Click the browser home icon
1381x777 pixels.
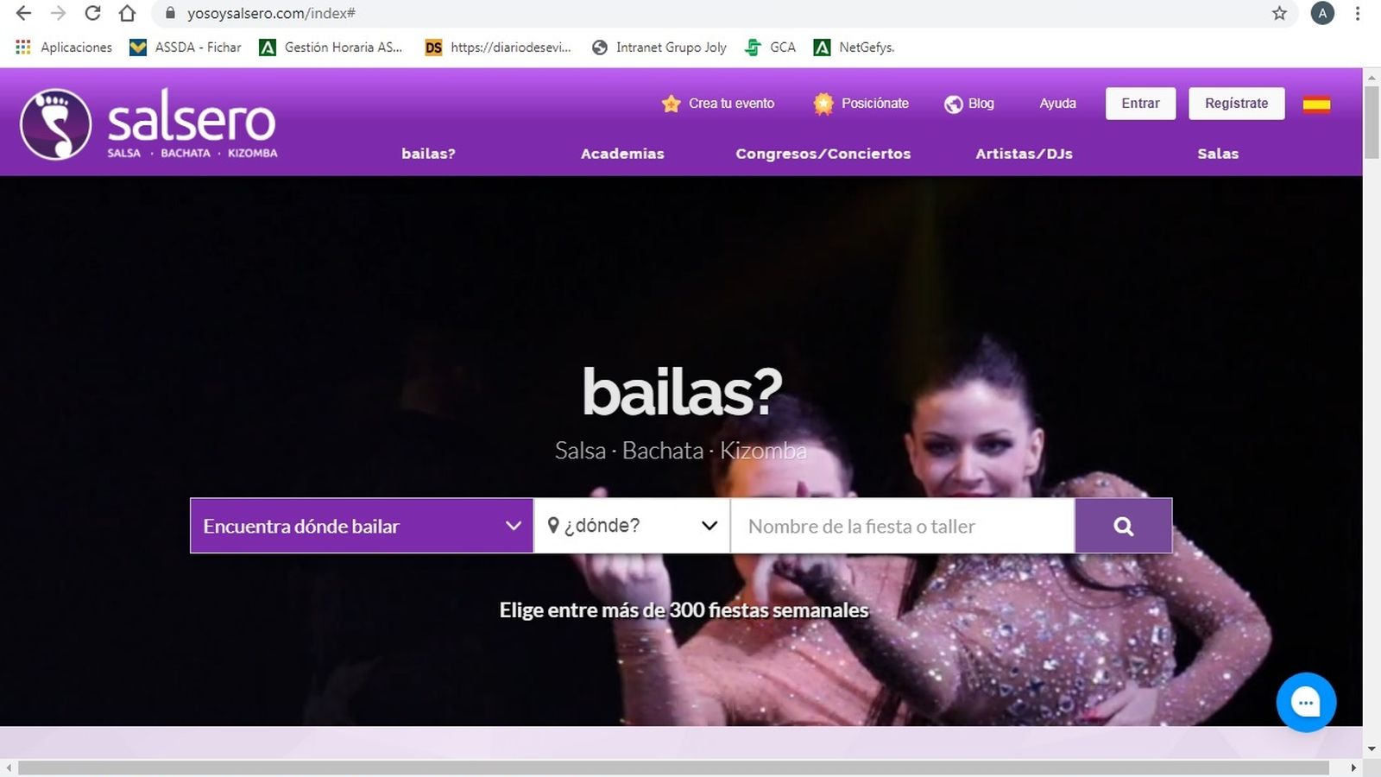pos(126,13)
